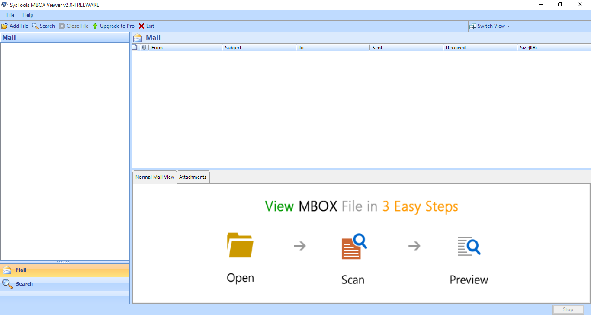Click the Stop button in status bar
Screen dimensions: 591x315
tap(568, 309)
